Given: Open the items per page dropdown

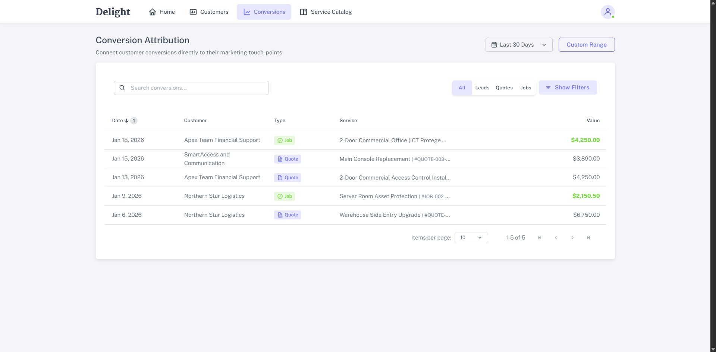Looking at the screenshot, I should (x=471, y=238).
